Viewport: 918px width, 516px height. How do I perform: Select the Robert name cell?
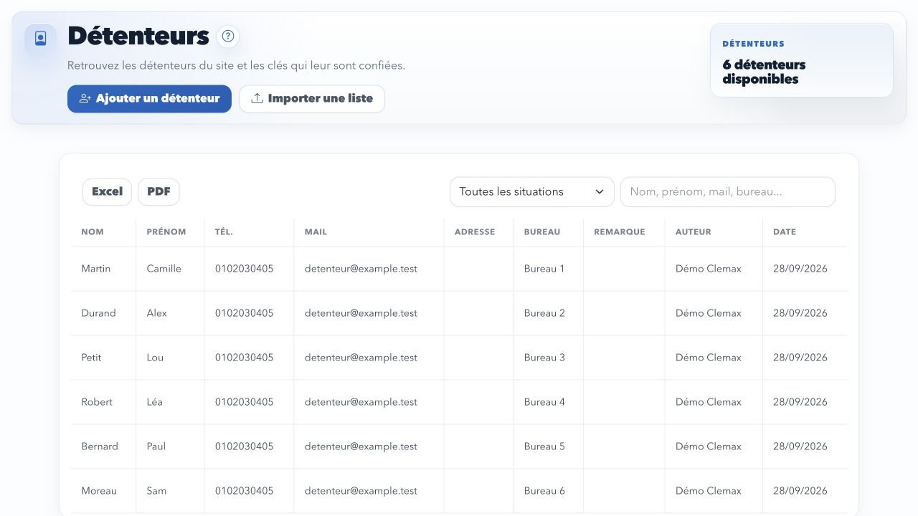point(103,402)
